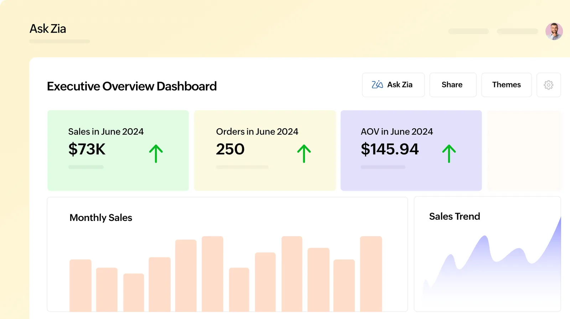This screenshot has height=319, width=570.
Task: Select the AOV in June 2024 label
Action: click(x=397, y=132)
